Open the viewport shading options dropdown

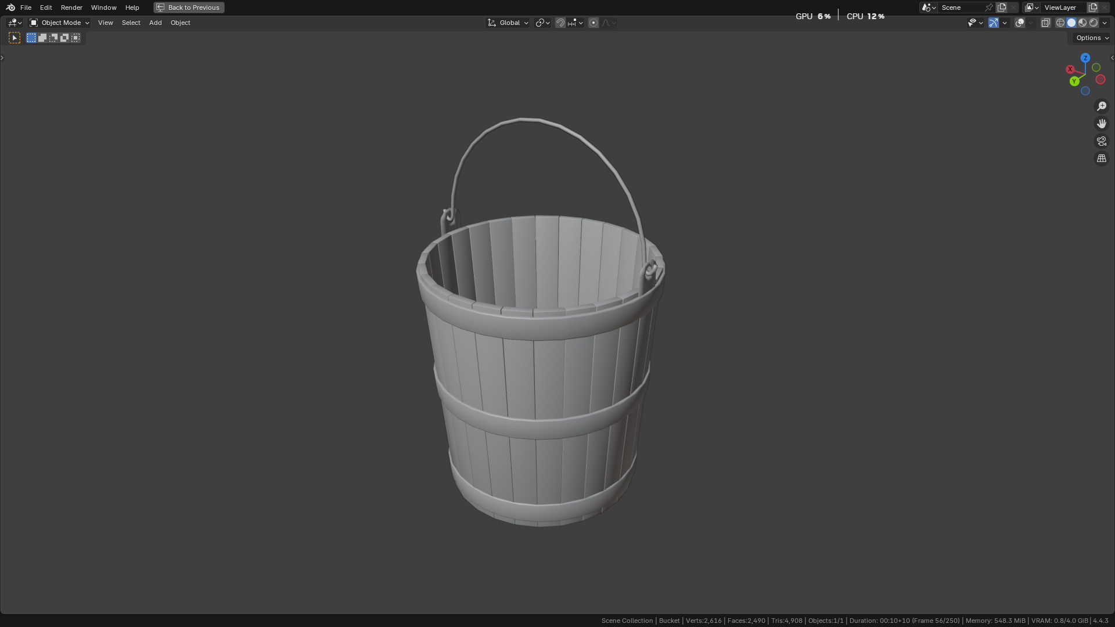[1105, 23]
